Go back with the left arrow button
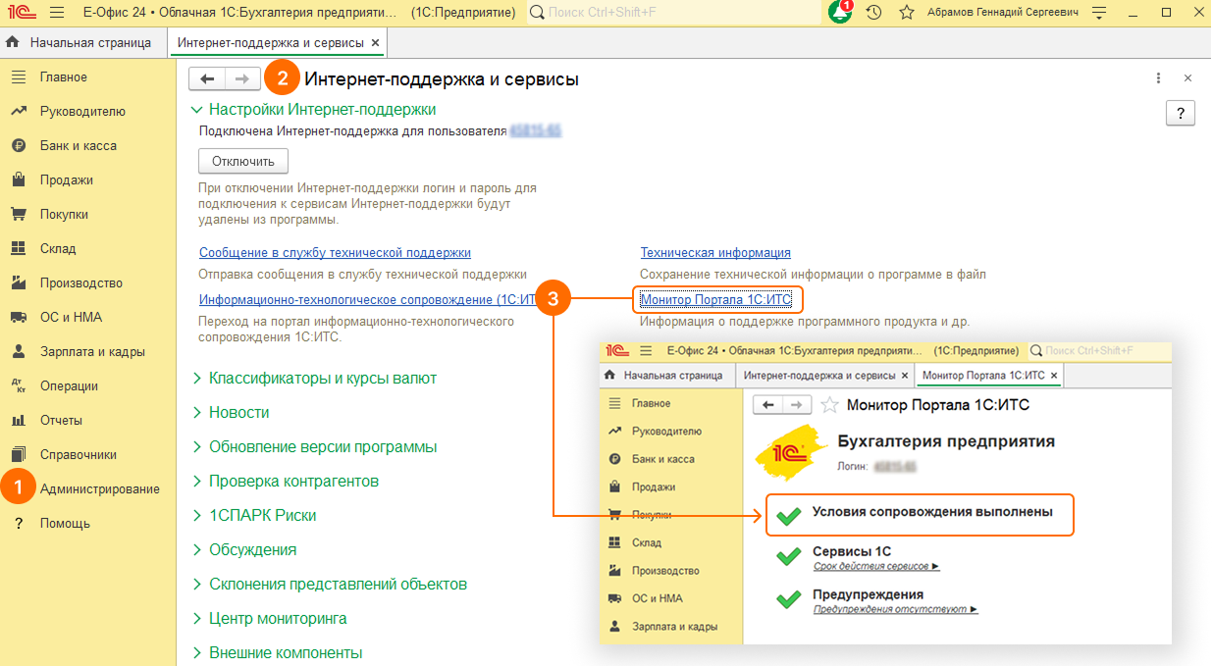Image resolution: width=1213 pixels, height=666 pixels. [207, 79]
